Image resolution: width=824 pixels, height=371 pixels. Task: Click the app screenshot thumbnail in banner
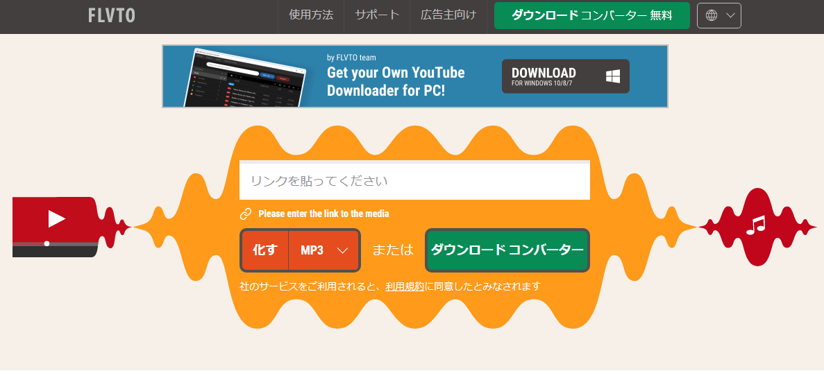pyautogui.click(x=244, y=77)
